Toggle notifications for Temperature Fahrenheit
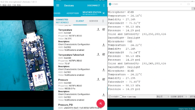This screenshot has height=110, width=195. [104, 54]
